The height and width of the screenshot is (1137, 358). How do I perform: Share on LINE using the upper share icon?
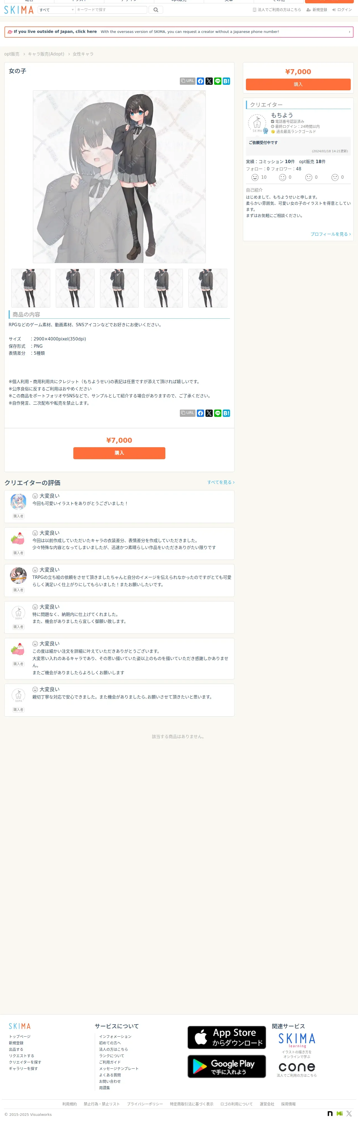coord(218,81)
